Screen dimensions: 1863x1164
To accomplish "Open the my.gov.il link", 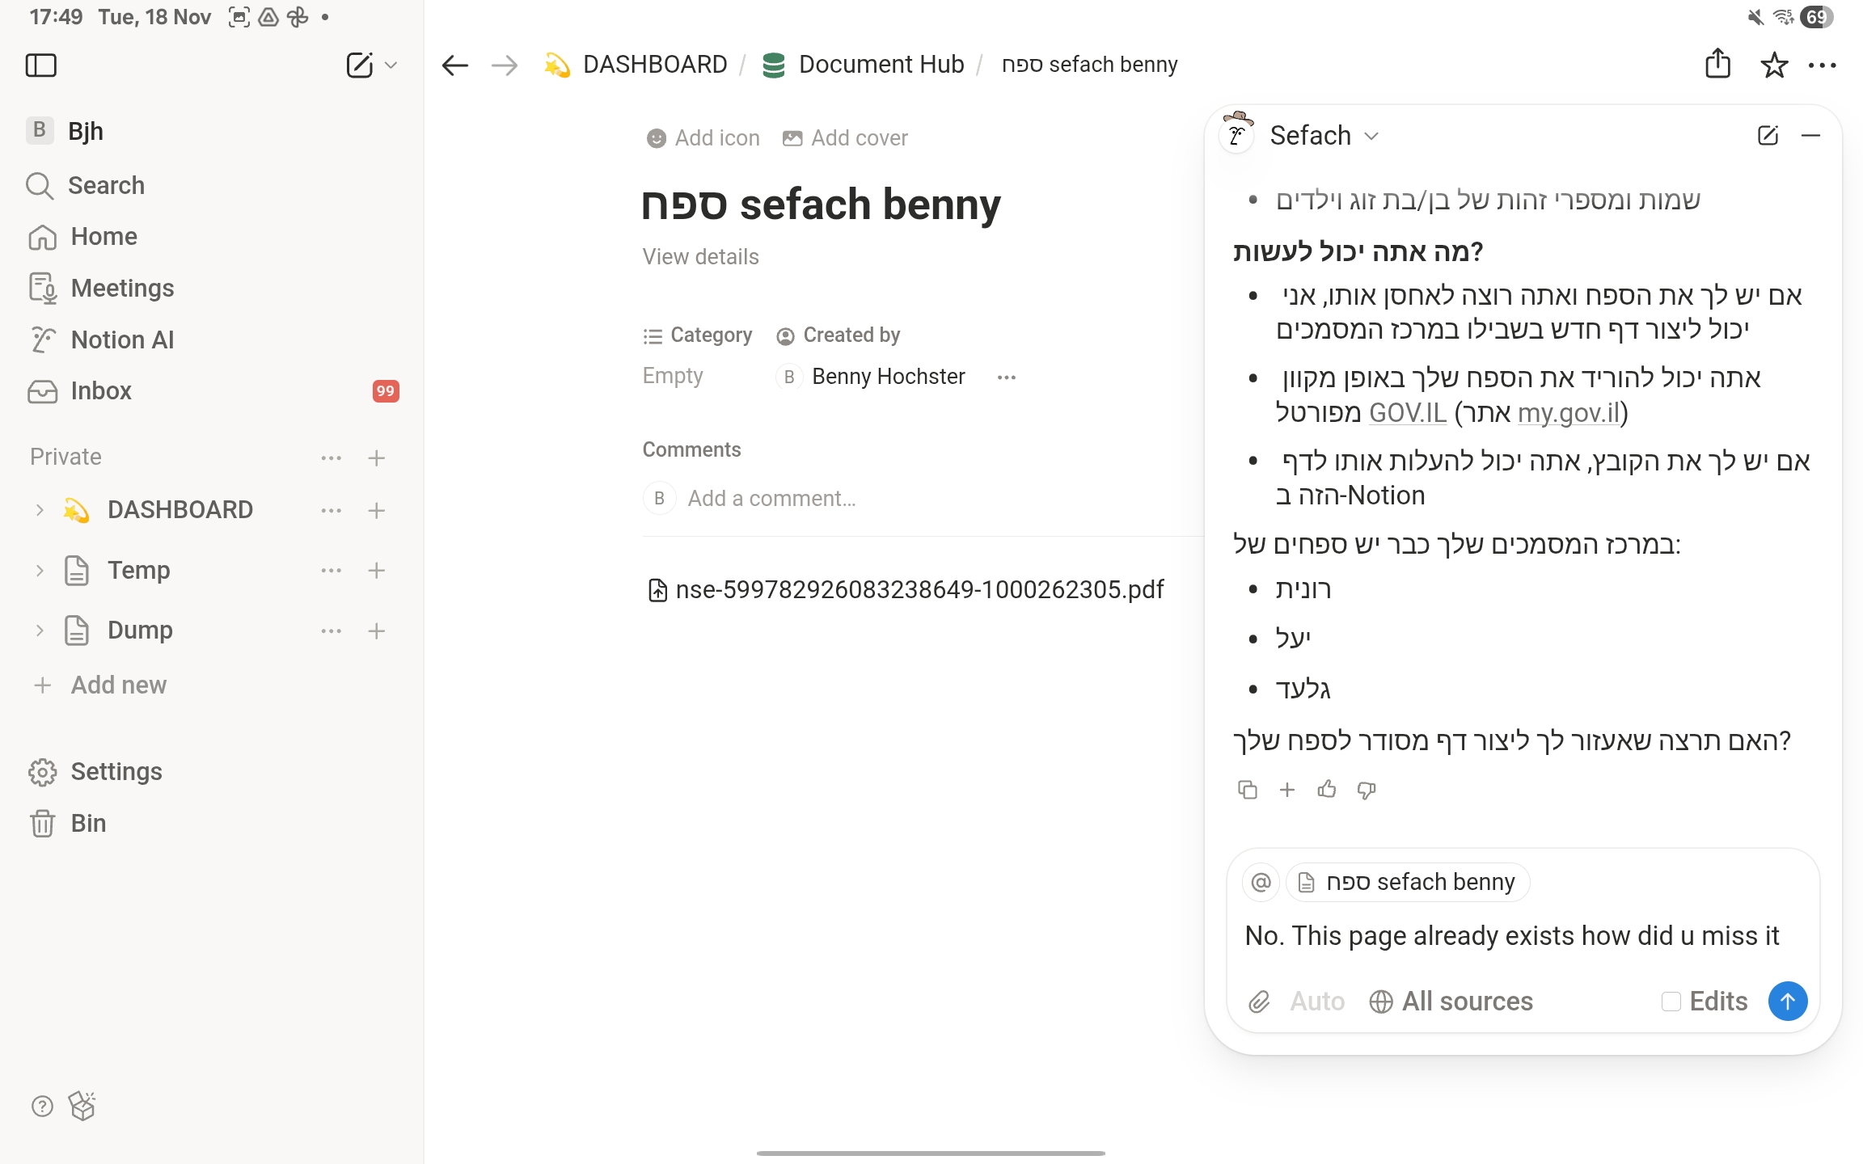I will point(1569,413).
